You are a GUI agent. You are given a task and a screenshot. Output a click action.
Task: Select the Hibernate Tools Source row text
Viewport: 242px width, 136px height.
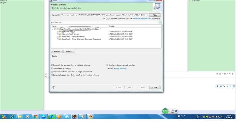(x=70, y=34)
